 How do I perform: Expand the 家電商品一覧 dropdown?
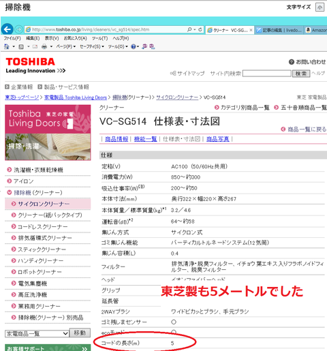[37, 333]
